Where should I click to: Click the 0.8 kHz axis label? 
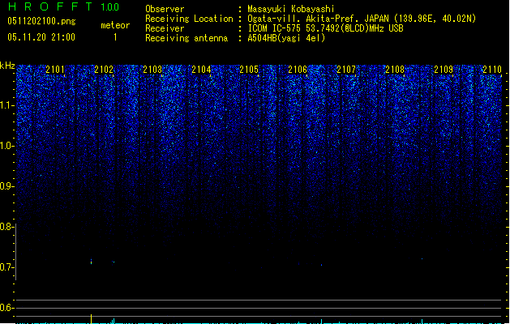[x=6, y=227]
